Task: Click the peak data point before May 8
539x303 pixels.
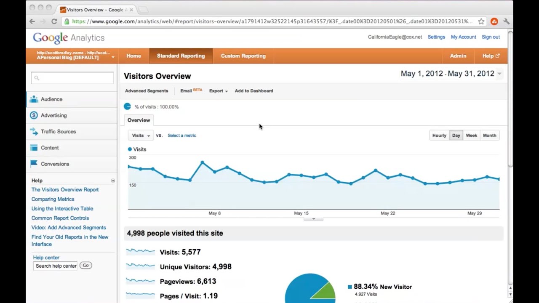Action: 203,162
